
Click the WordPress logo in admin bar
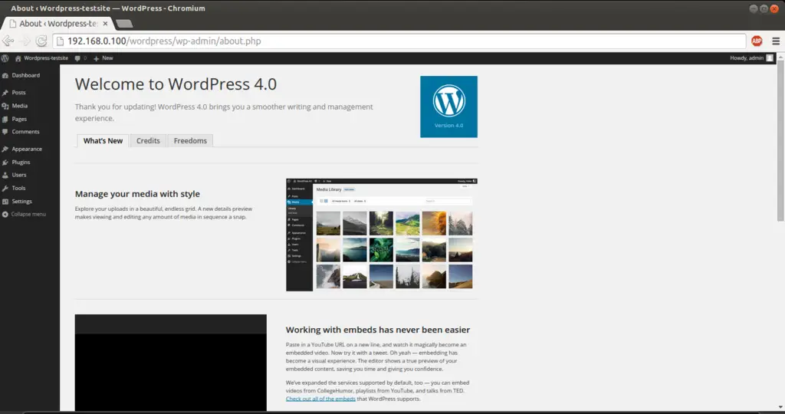(x=5, y=58)
